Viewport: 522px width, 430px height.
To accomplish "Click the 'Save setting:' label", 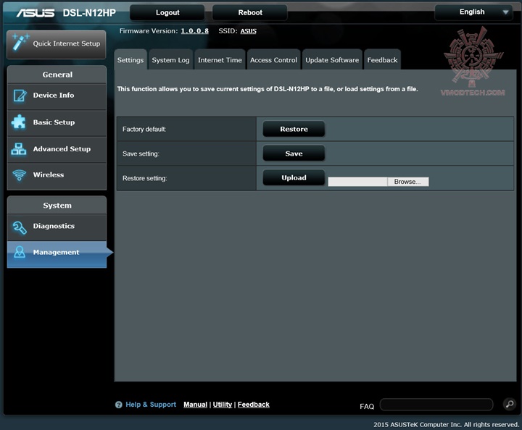I will click(141, 153).
